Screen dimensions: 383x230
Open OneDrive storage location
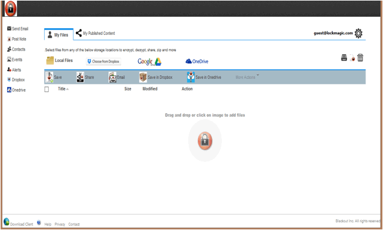point(197,61)
